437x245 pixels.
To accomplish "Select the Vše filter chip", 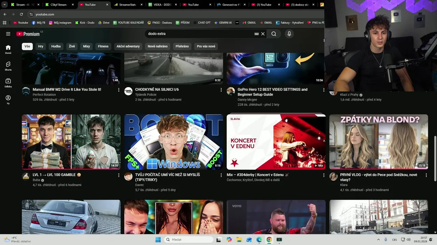I will click(x=27, y=46).
